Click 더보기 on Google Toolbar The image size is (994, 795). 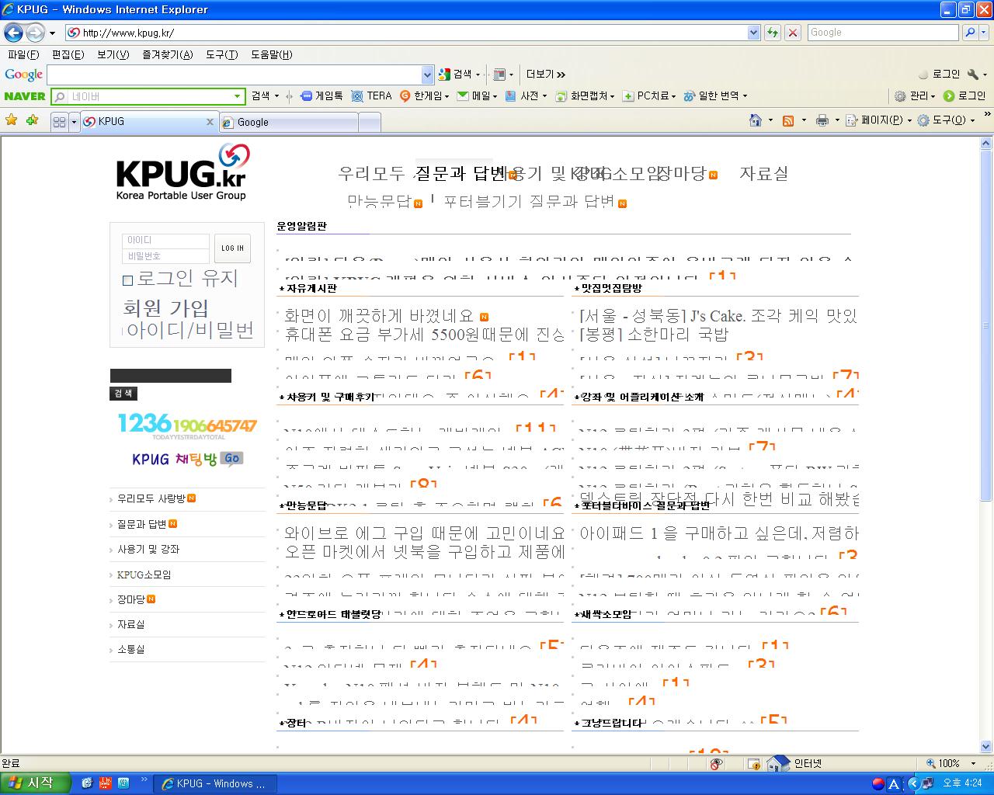pos(545,75)
